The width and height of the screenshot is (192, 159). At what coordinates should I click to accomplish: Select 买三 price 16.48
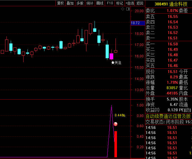[x=173, y=55]
